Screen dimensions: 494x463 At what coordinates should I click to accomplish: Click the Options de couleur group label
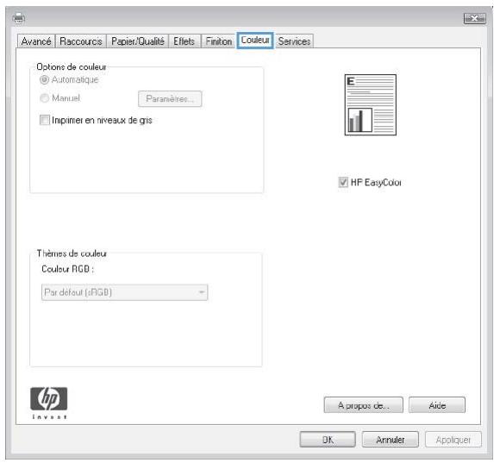click(x=72, y=66)
